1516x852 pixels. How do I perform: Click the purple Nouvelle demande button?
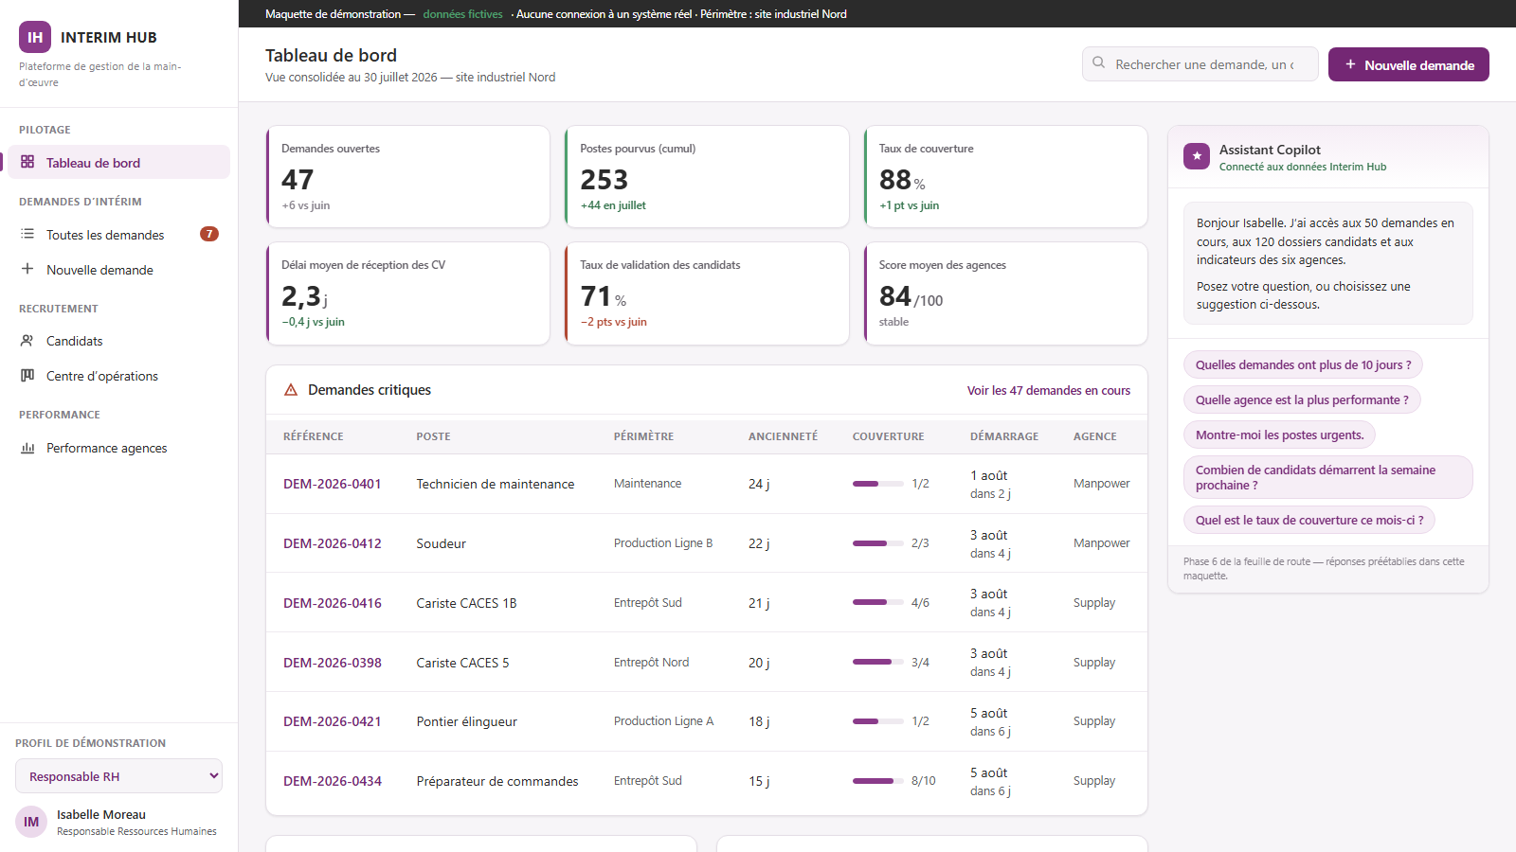(x=1408, y=64)
